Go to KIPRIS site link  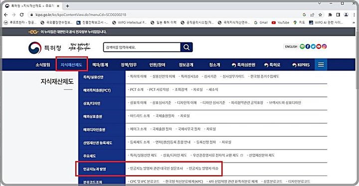pyautogui.click(x=301, y=65)
